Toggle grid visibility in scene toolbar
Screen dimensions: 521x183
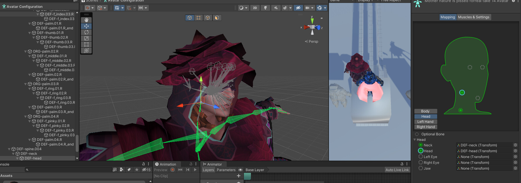coord(117,8)
